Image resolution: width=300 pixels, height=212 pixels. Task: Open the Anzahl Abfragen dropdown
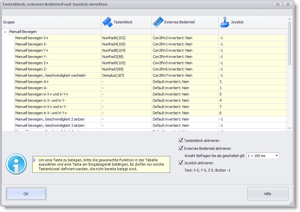276,156
